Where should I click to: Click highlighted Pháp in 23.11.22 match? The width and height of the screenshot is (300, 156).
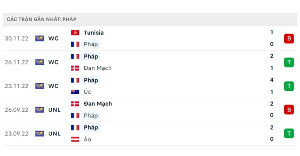[x=91, y=80]
